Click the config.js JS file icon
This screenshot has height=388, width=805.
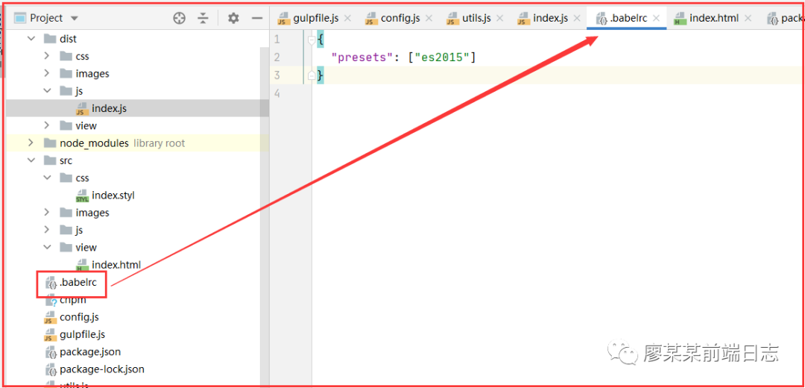51,318
